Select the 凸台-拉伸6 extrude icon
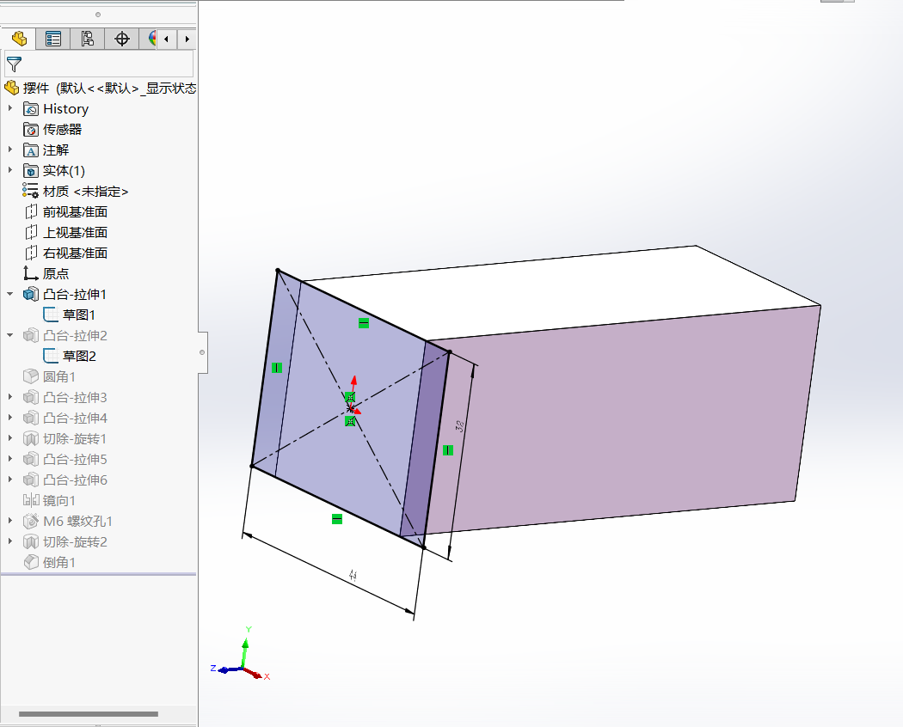 tap(30, 480)
